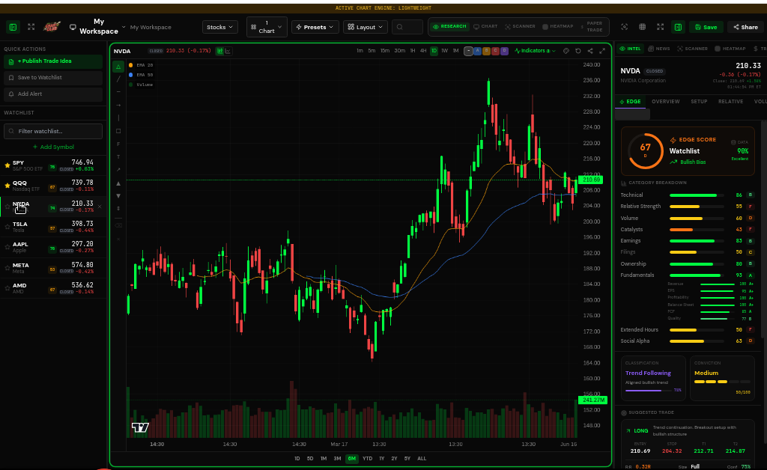Open the 1 Chart dropdown
This screenshot has width=767, height=470.
[x=267, y=27]
